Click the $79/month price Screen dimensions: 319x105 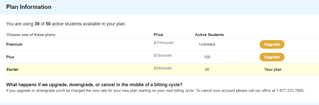tap(163, 56)
